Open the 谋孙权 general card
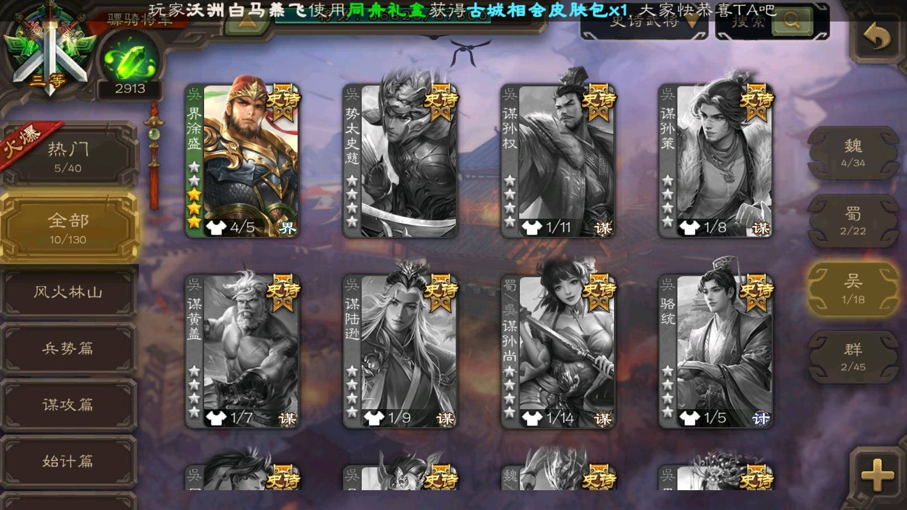This screenshot has width=907, height=510. 558,161
